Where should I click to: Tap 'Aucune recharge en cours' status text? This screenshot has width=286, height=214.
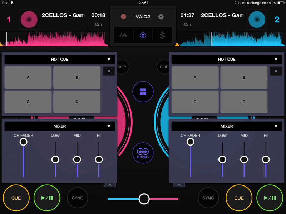tap(255, 3)
